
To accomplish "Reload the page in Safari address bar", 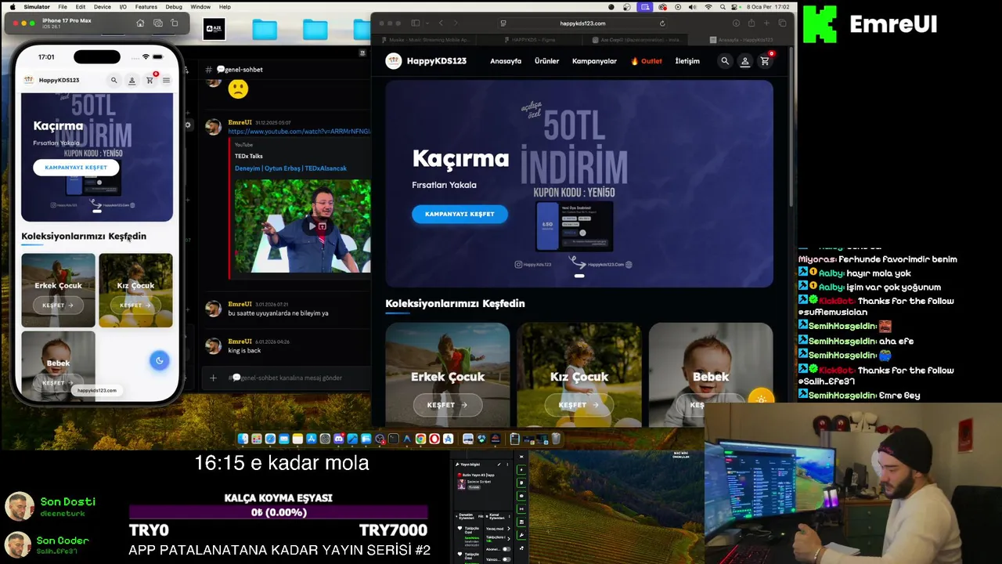I will (662, 23).
